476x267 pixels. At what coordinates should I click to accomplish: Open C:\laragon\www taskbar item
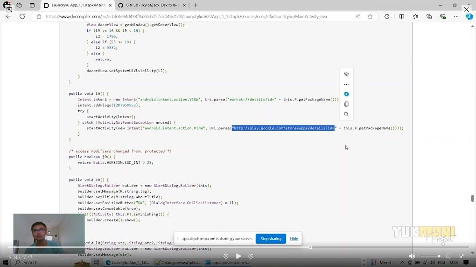(178, 262)
